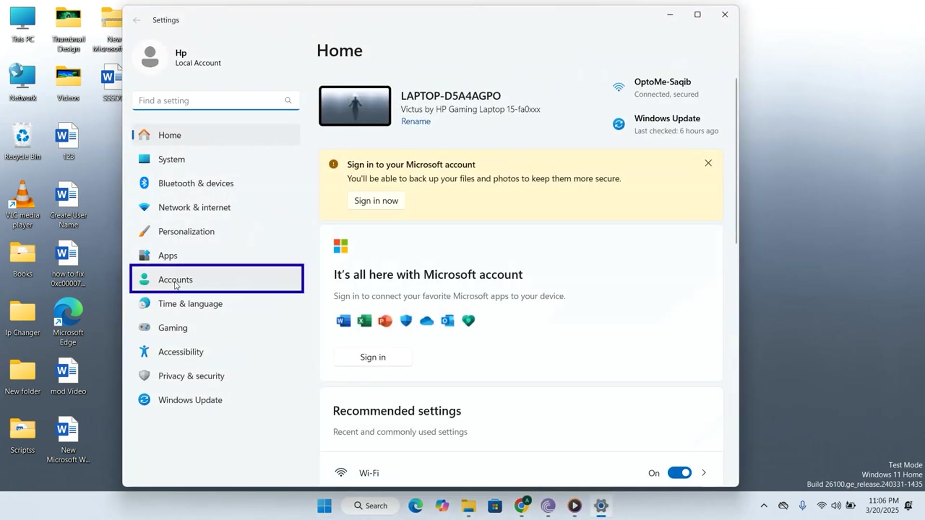Select the Recycle Bin desktop icon
925x520 pixels.
click(x=23, y=142)
